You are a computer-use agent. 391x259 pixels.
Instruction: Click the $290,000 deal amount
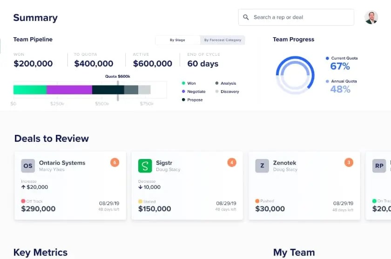(38, 209)
